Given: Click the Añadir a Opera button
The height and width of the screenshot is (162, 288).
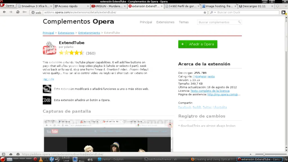Looking at the screenshot, I should click(x=198, y=44).
